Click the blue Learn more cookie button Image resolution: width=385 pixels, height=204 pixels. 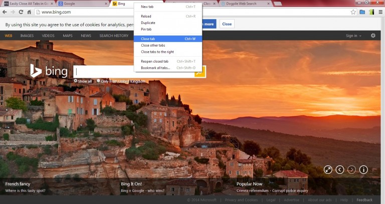pos(209,24)
